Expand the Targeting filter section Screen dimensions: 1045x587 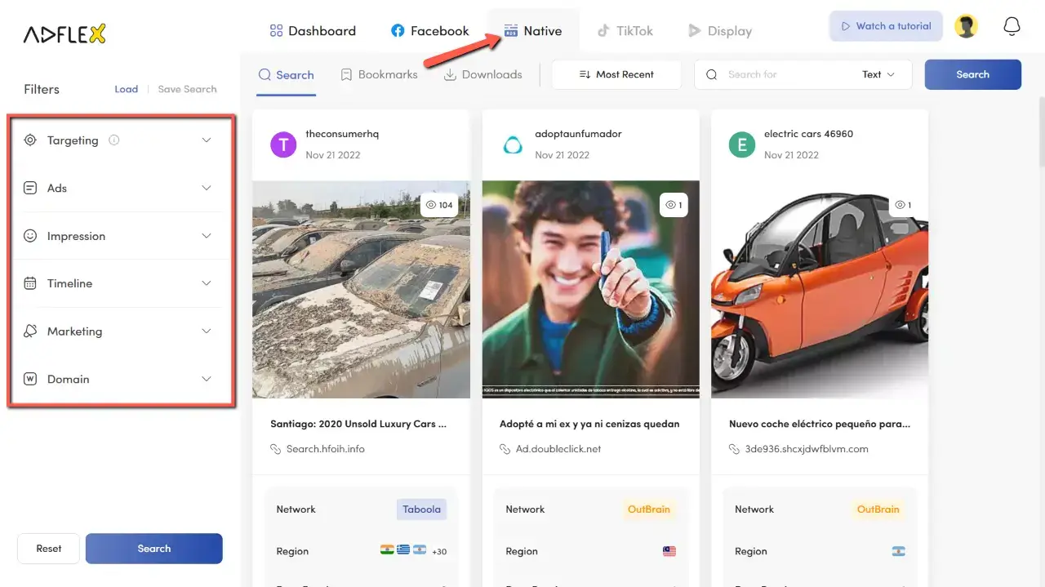[x=207, y=140]
